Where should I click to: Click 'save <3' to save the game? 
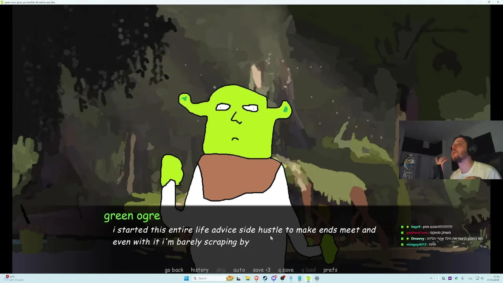[x=261, y=270]
